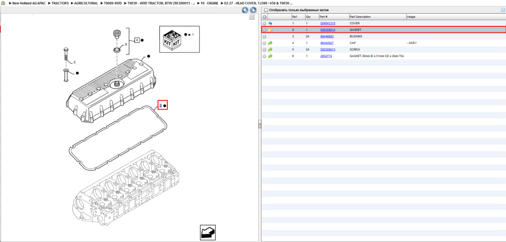506x242 pixels.
Task: Go to the next diagram page arrow
Action: coord(254,10)
